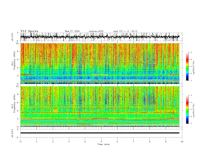The image size is (205, 159).
Task: Click the 'VLF Spectra' title text
Action: click(29, 31)
